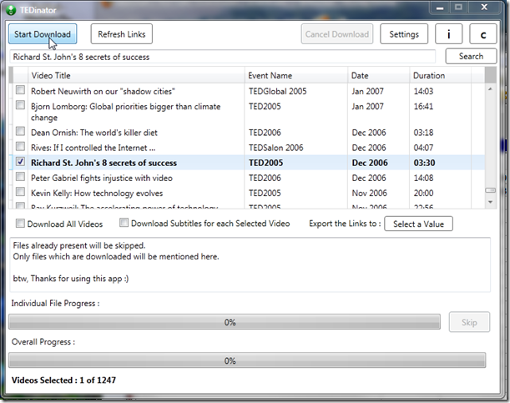Tick the Dean Ornish killer diet checkbox

pos(20,131)
